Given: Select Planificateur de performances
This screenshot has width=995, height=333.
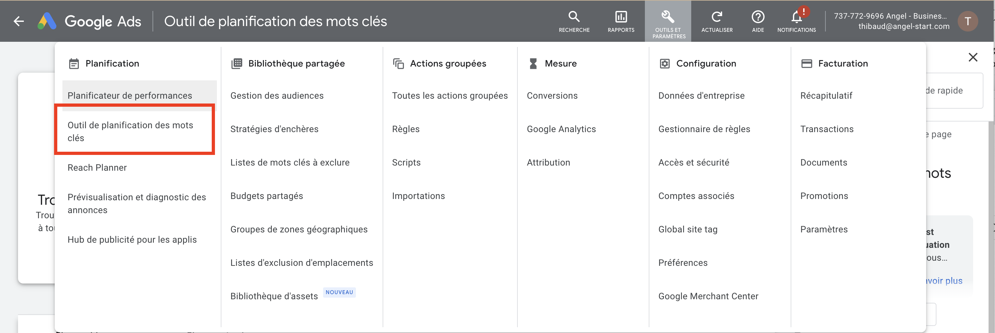Looking at the screenshot, I should point(129,95).
